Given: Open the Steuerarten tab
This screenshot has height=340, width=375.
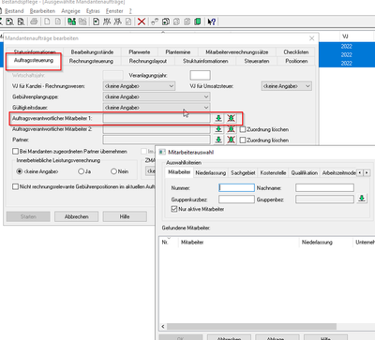Looking at the screenshot, I should [x=257, y=61].
